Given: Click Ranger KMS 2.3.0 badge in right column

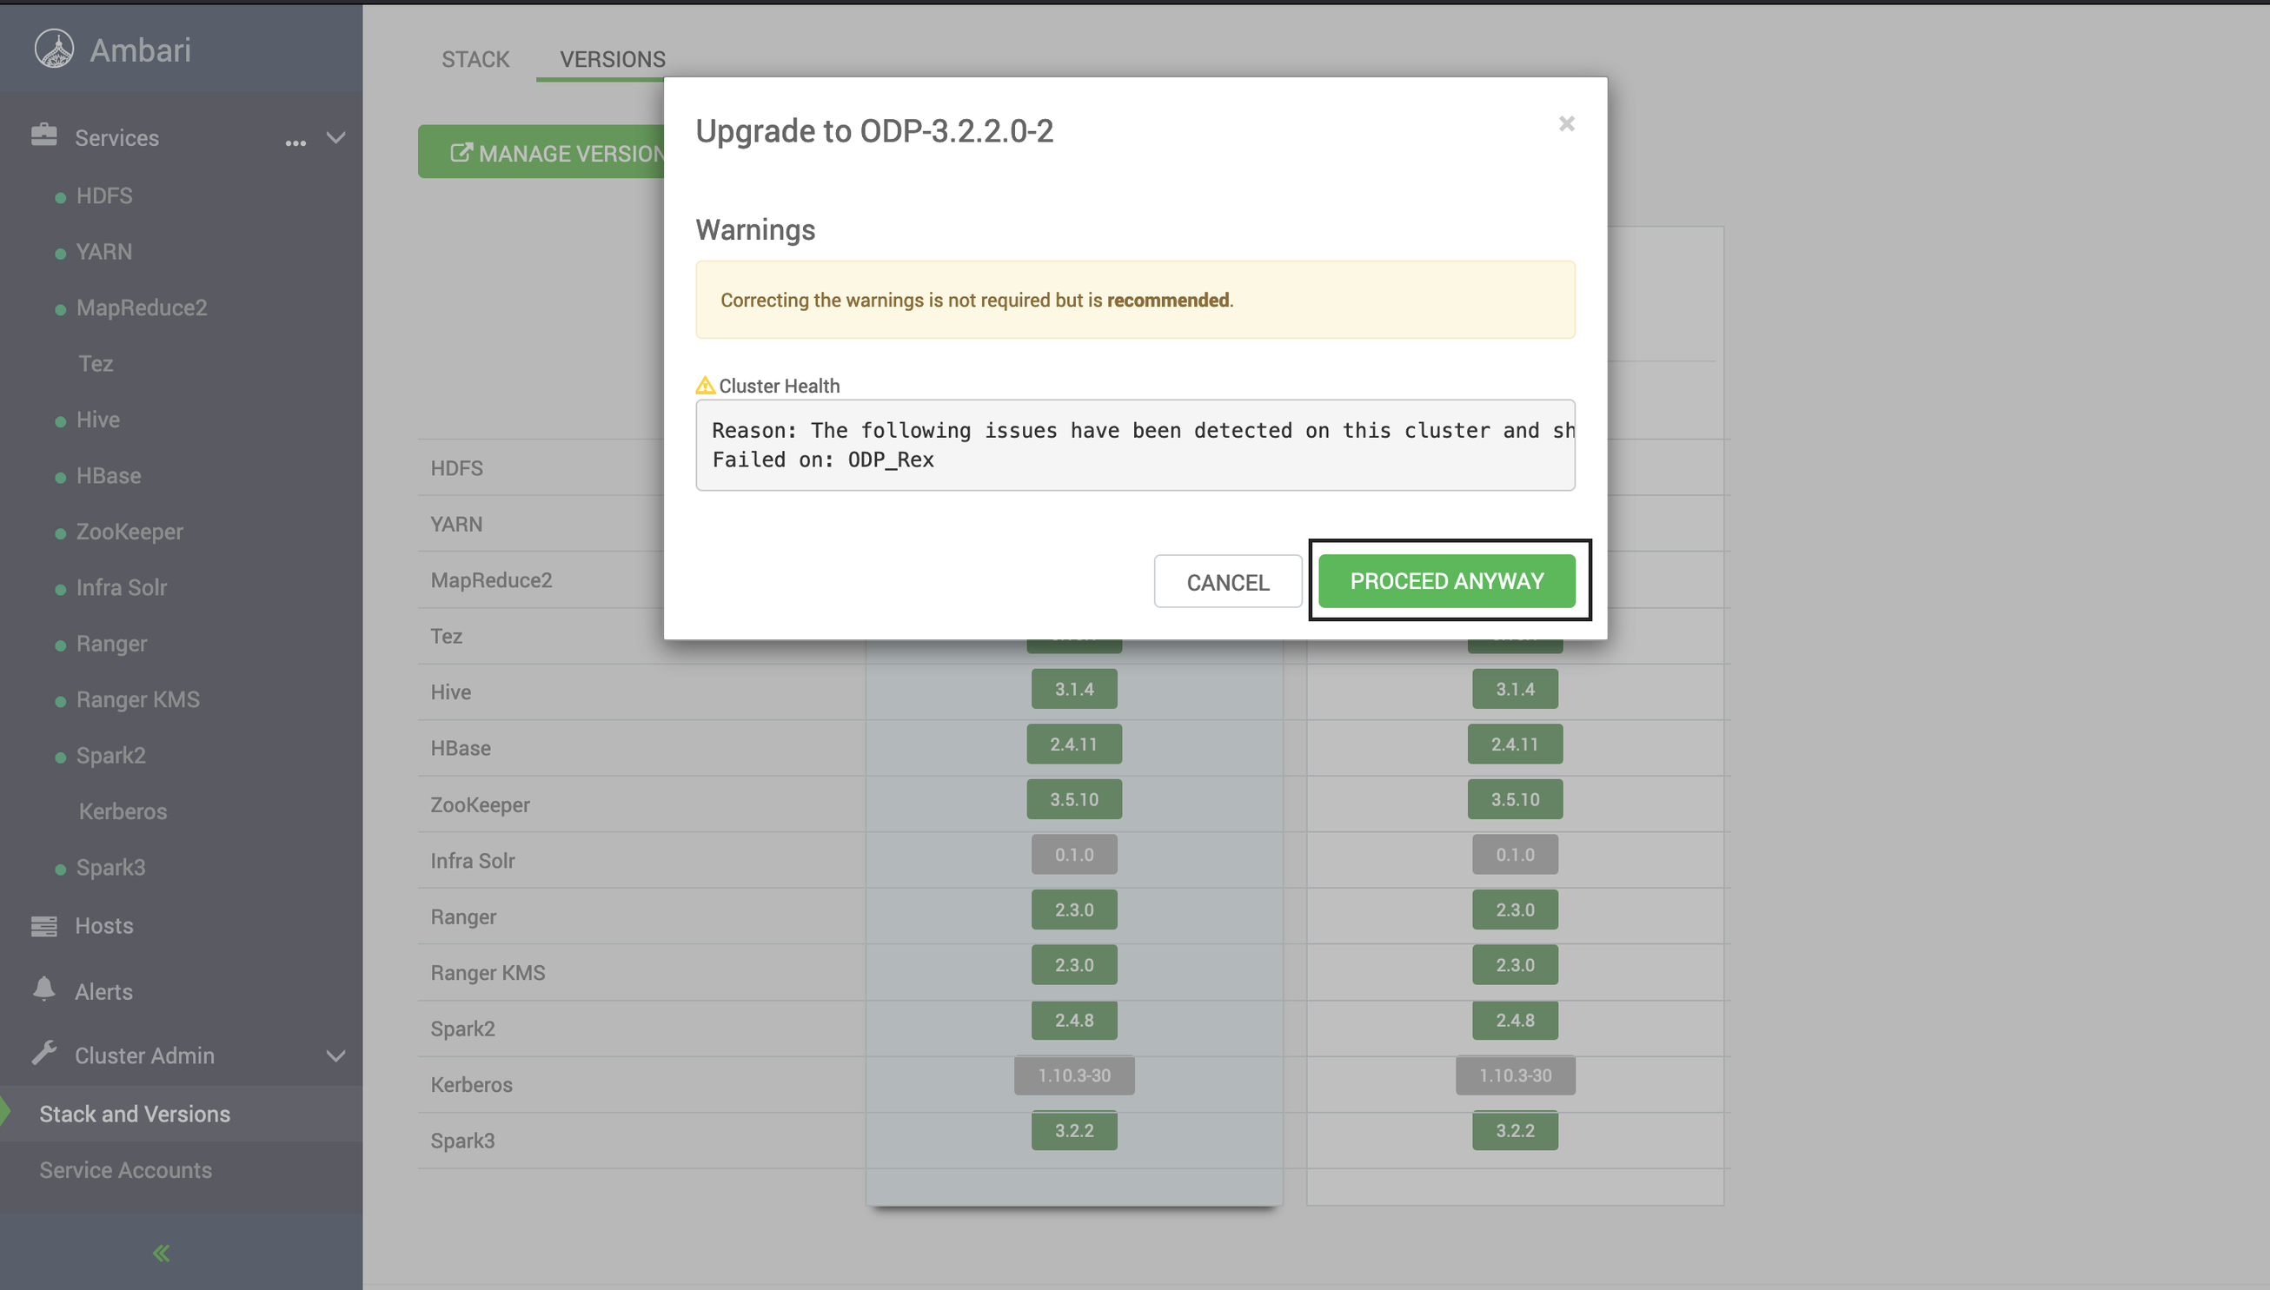Looking at the screenshot, I should click(1515, 965).
